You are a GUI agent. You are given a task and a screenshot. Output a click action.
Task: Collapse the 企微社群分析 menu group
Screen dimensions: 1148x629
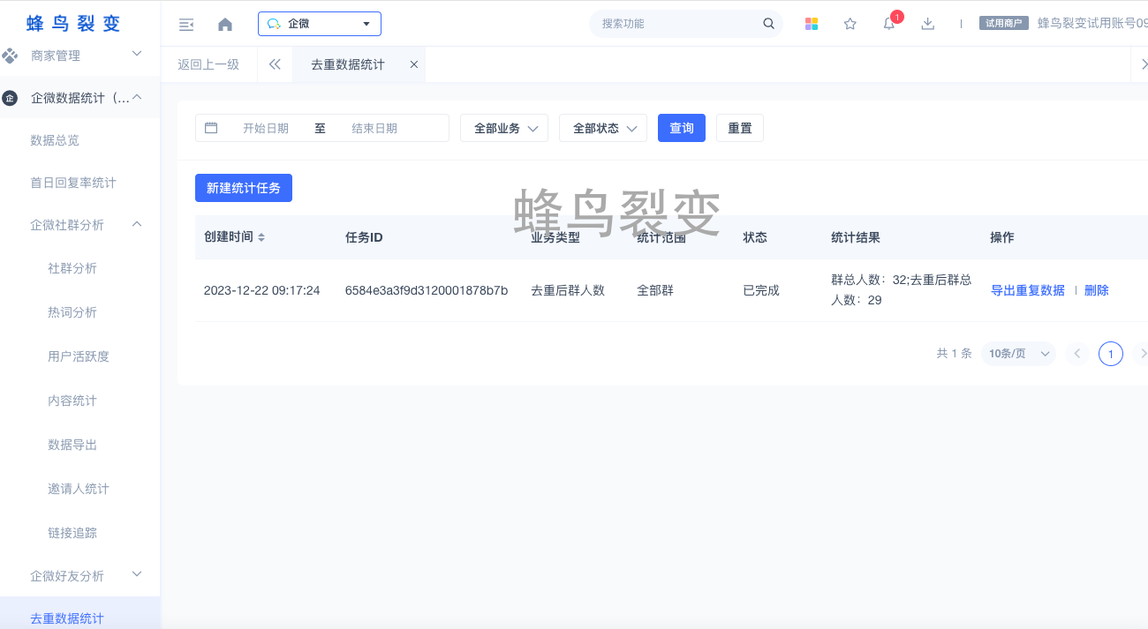[137, 225]
